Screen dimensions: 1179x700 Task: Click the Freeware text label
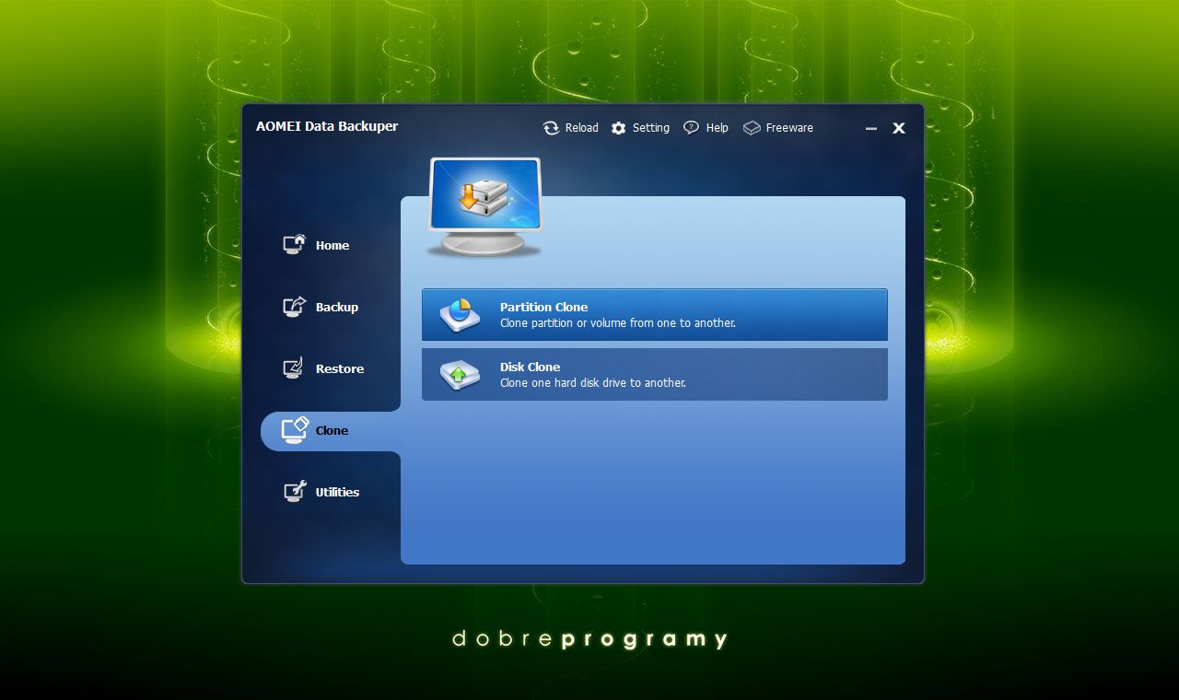pos(789,128)
